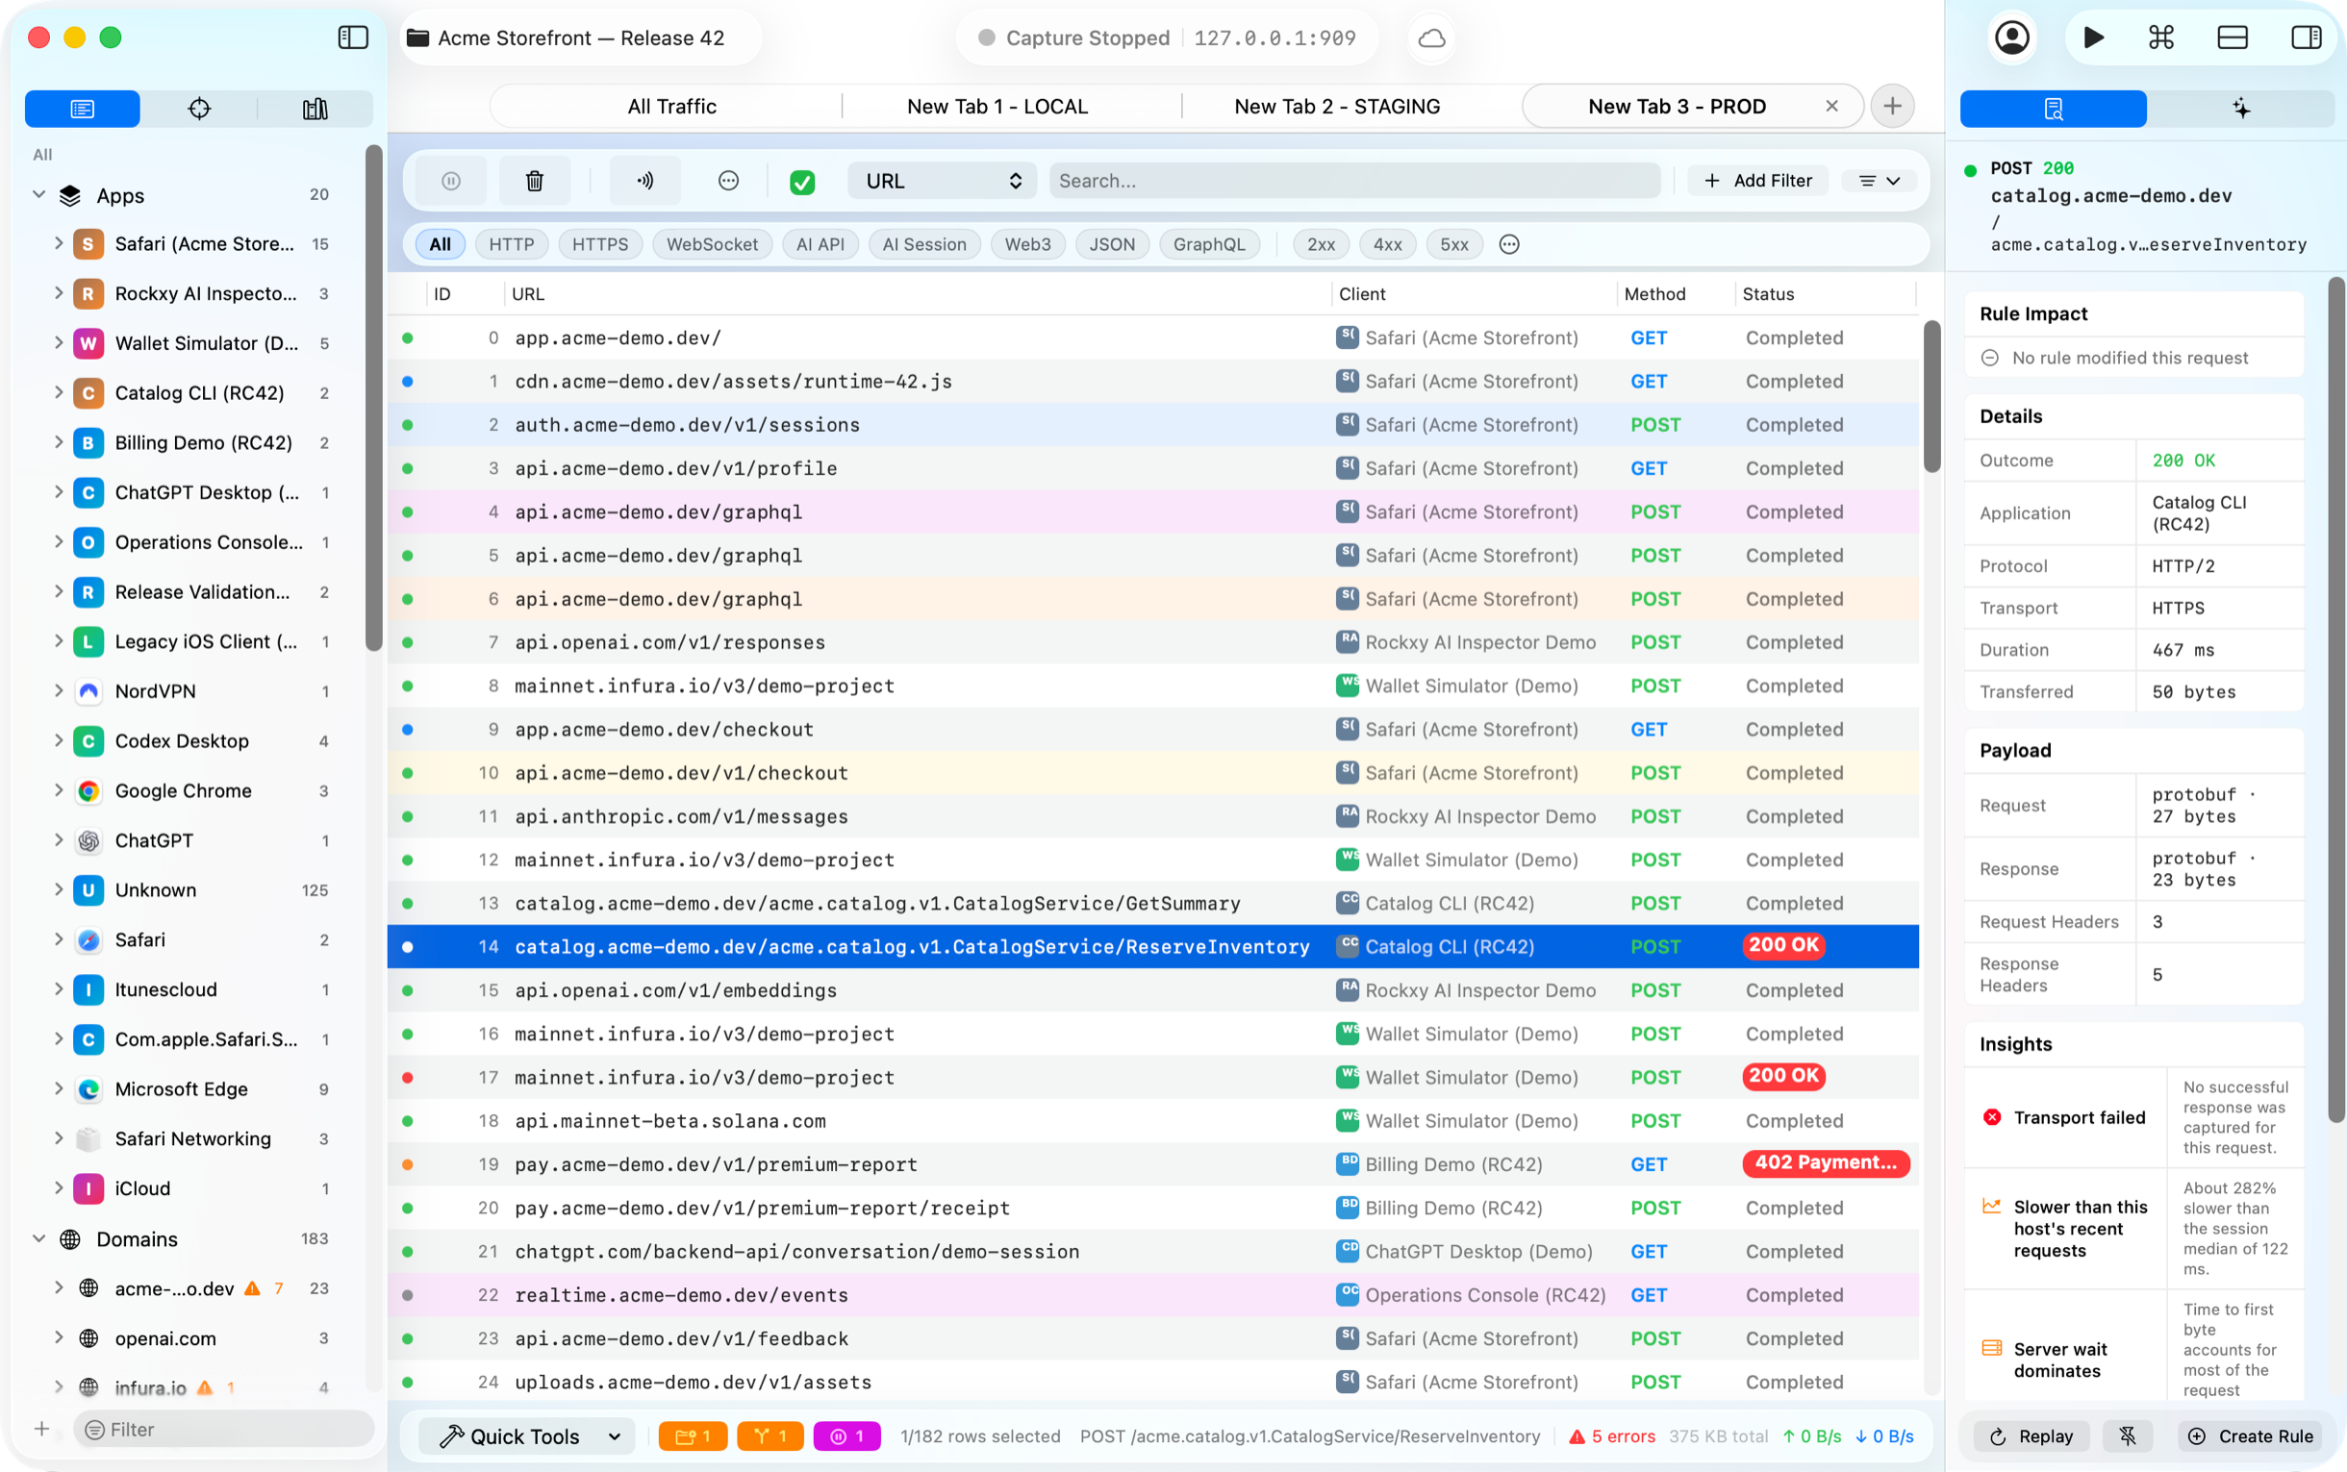Select the statistics chart sidebar tab
The height and width of the screenshot is (1472, 2347).
click(x=315, y=108)
